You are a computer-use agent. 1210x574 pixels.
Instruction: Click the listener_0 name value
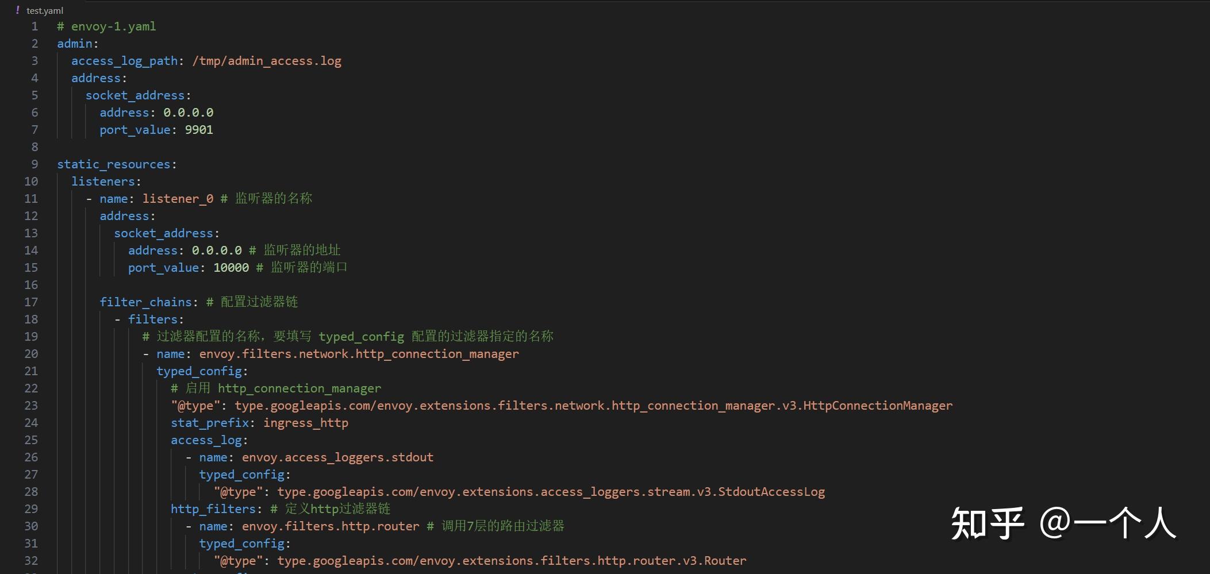tap(178, 199)
